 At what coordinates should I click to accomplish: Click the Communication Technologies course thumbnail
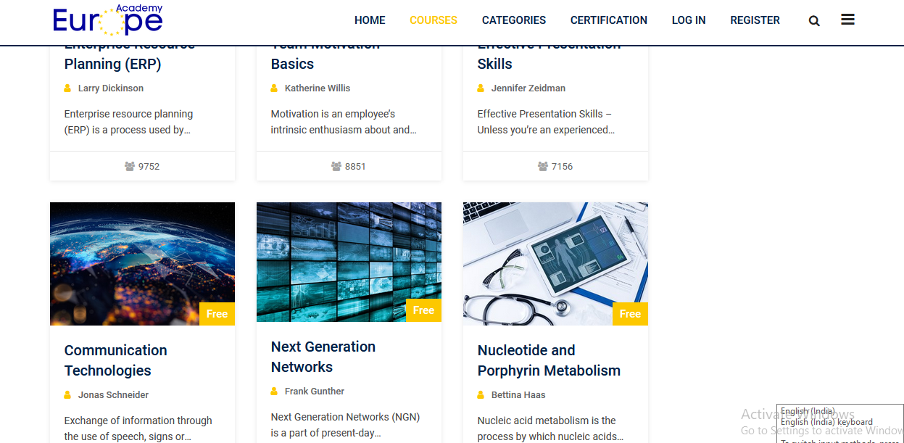click(142, 263)
